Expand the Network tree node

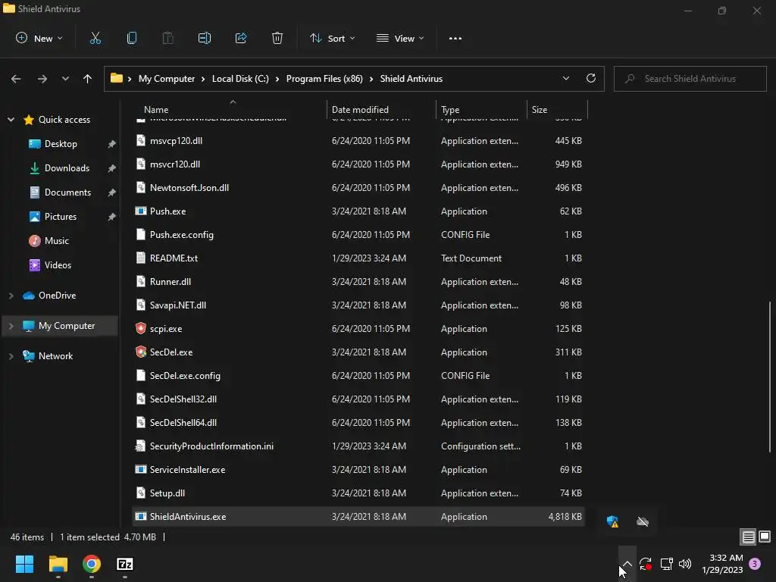tap(11, 356)
